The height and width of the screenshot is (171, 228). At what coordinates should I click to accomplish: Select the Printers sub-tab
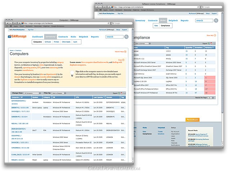57,42
